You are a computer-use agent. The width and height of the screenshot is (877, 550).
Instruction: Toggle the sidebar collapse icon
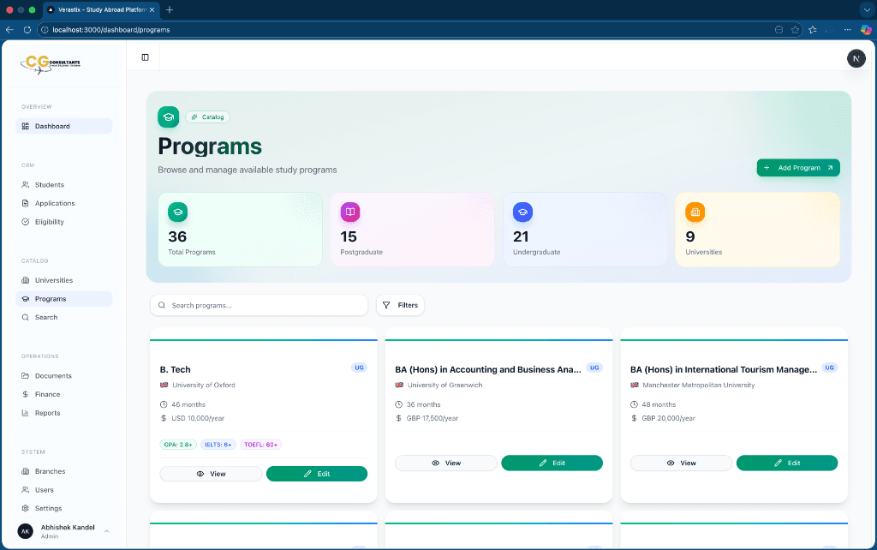[x=145, y=57]
